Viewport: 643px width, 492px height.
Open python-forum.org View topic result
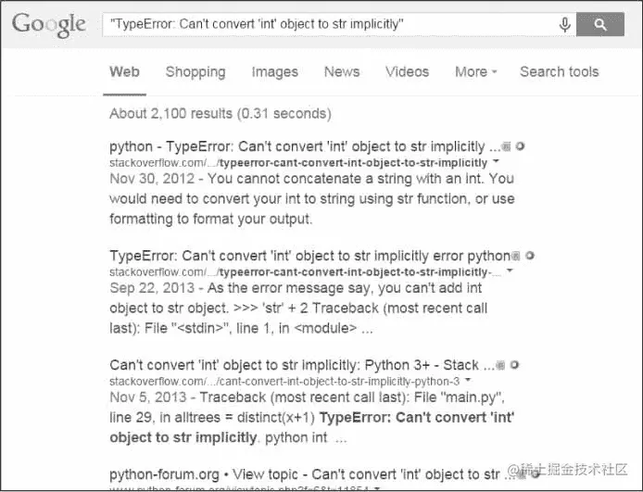click(310, 474)
